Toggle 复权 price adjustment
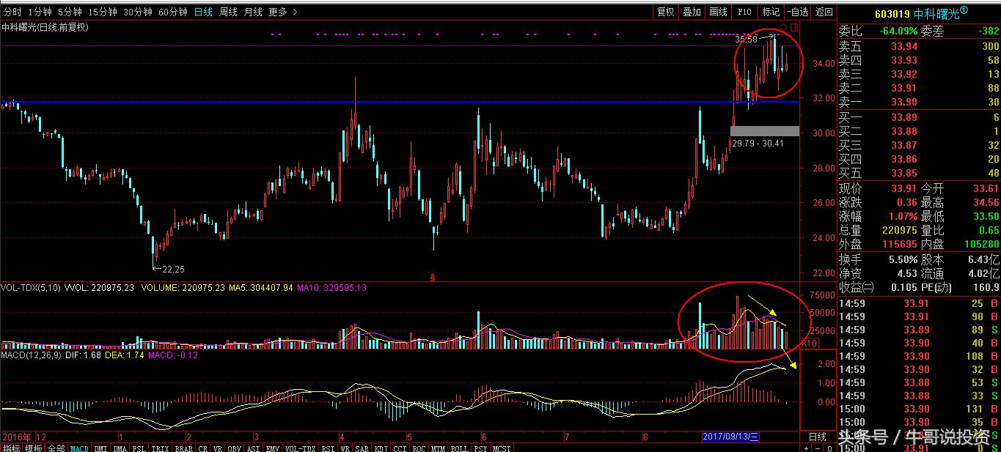Screen dimensions: 1001x452 click(x=665, y=12)
